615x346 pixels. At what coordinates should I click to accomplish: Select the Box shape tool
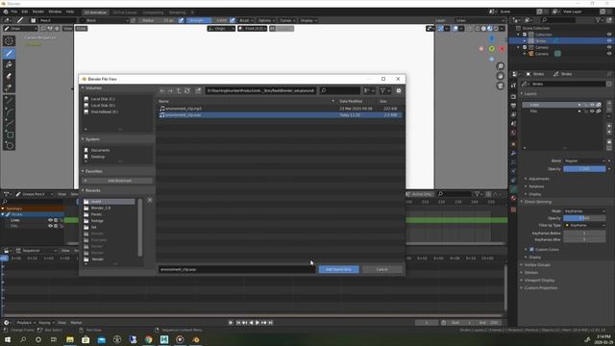coord(9,135)
